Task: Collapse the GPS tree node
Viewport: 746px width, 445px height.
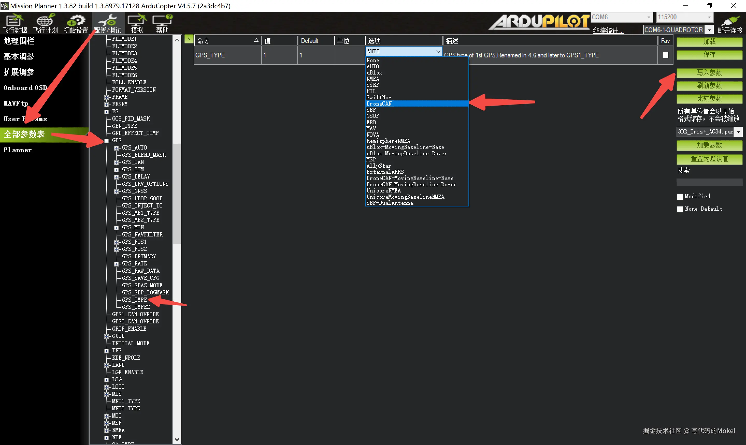Action: [106, 141]
